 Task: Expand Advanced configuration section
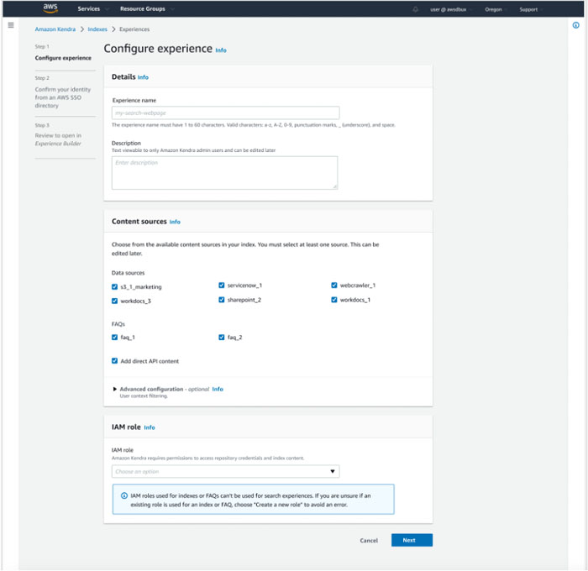point(115,389)
